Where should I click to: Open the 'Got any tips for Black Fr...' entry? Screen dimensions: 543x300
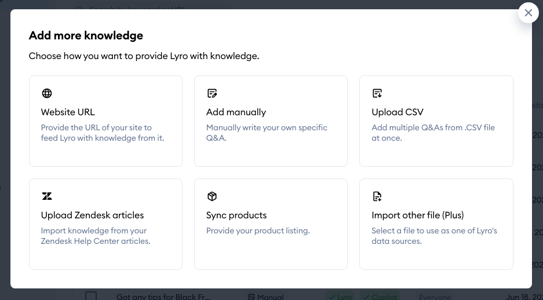click(x=163, y=297)
